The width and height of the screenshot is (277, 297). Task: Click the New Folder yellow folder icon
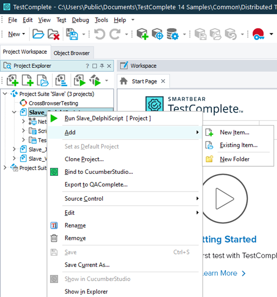click(x=210, y=159)
